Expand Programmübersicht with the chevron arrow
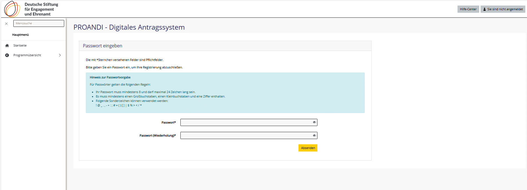 (x=60, y=55)
